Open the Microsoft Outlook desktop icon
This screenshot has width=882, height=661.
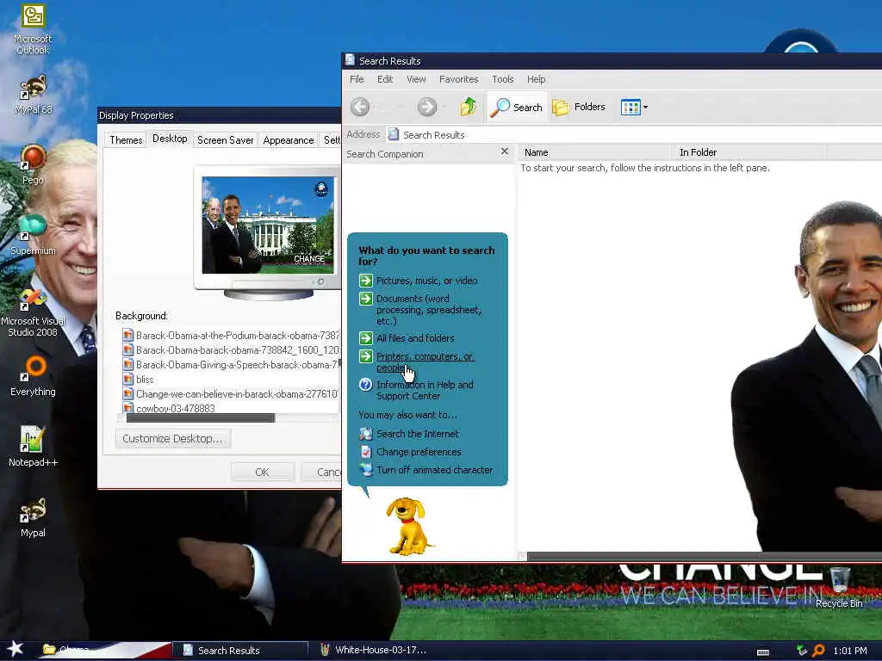pyautogui.click(x=33, y=29)
